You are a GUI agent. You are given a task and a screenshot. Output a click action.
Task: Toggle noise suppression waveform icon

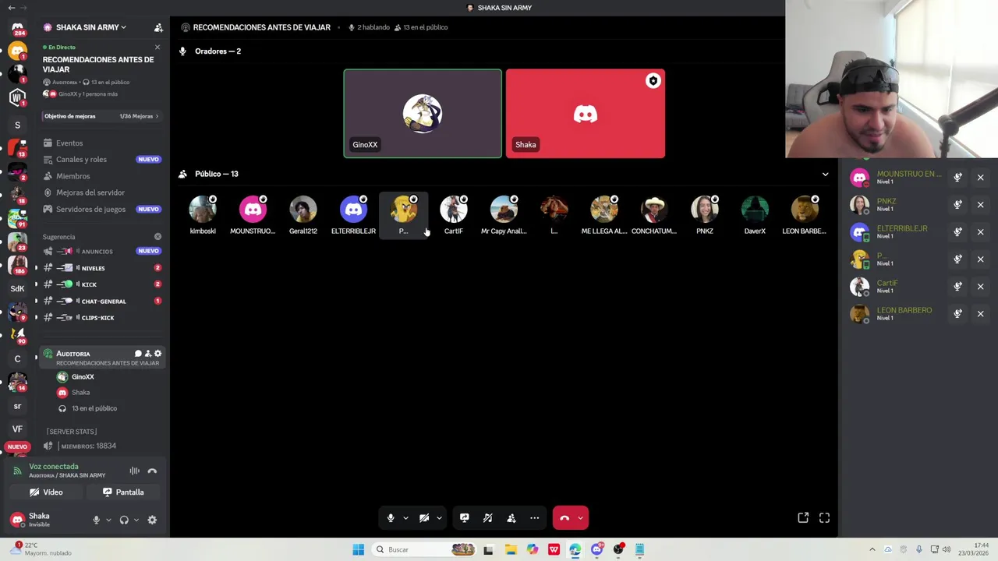click(135, 471)
